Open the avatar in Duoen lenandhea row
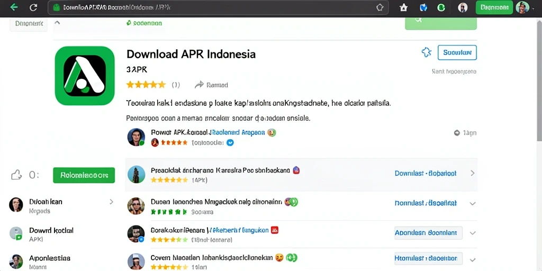This screenshot has width=542, height=271. 136,206
